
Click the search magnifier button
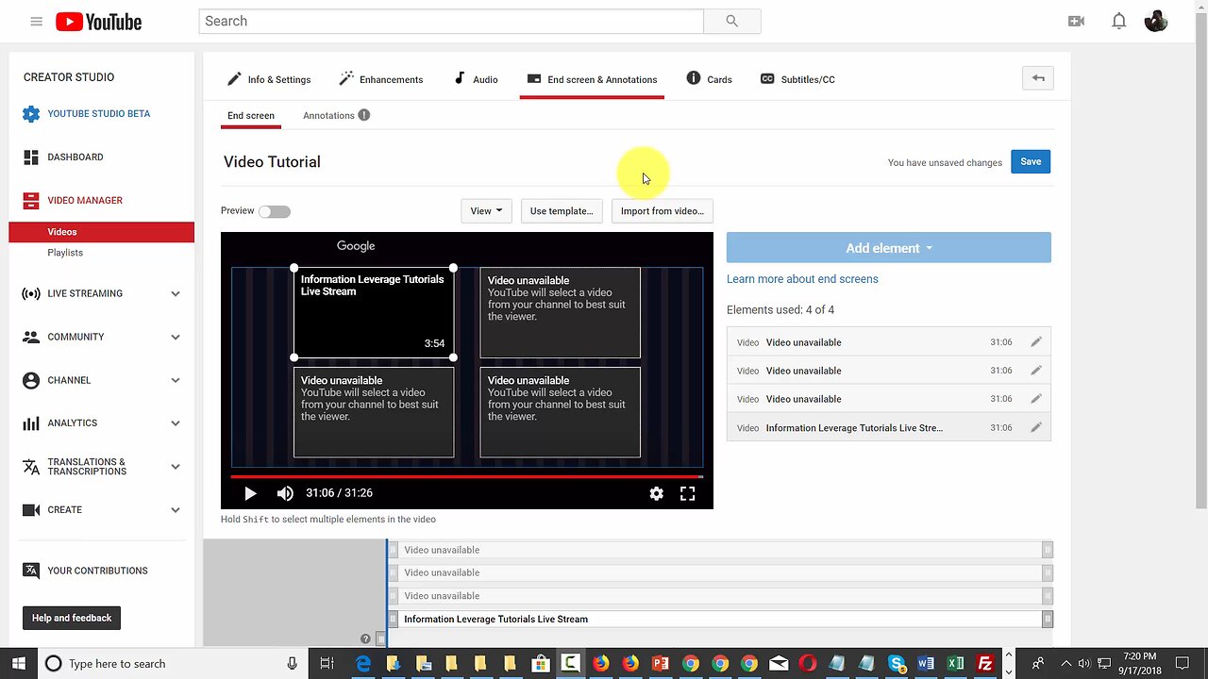(x=732, y=21)
